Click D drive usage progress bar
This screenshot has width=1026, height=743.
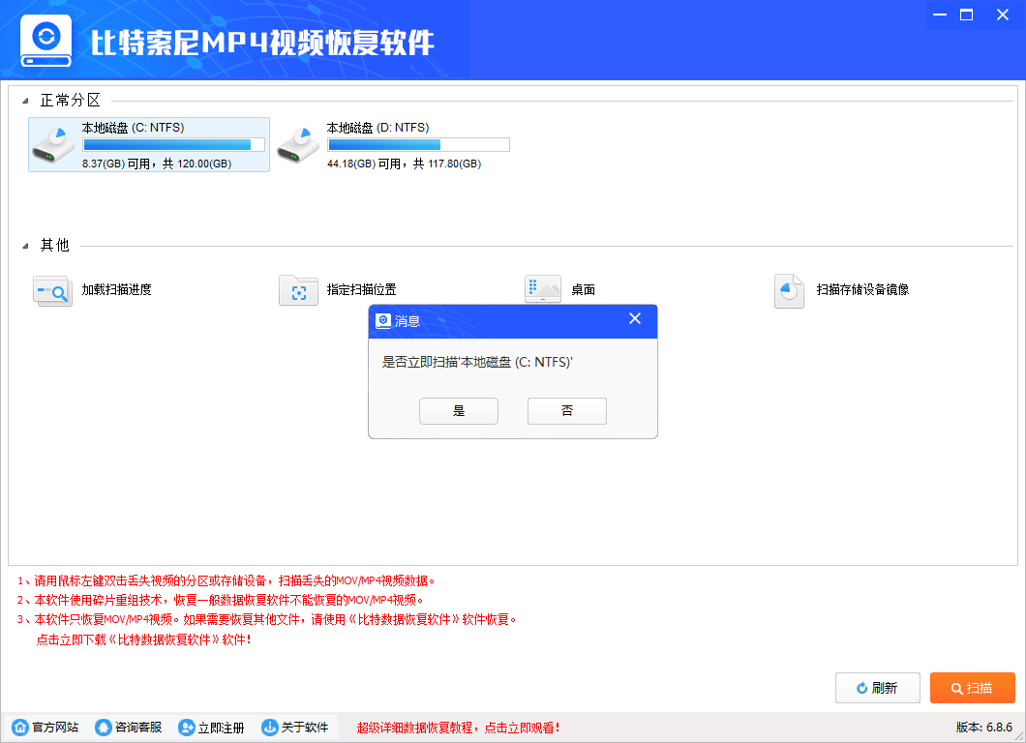(419, 145)
